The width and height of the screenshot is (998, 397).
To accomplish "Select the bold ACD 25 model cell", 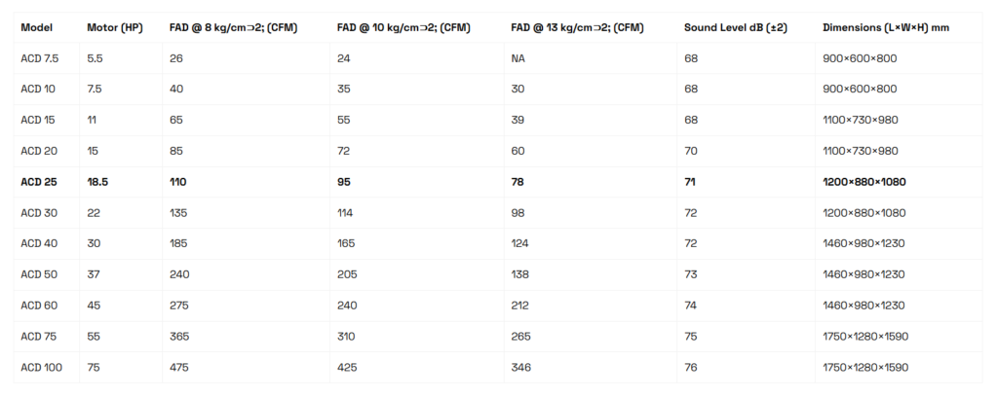I will click(39, 182).
